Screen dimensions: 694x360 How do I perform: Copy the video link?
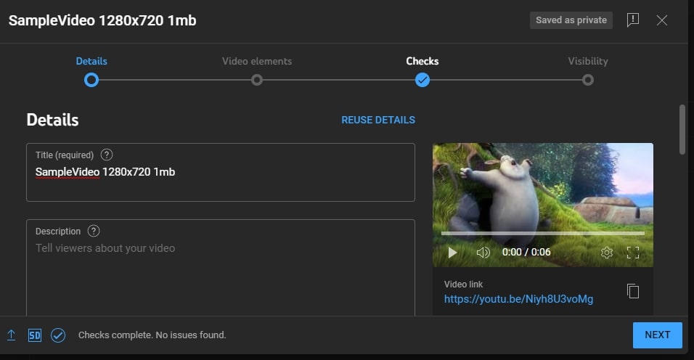pos(633,291)
